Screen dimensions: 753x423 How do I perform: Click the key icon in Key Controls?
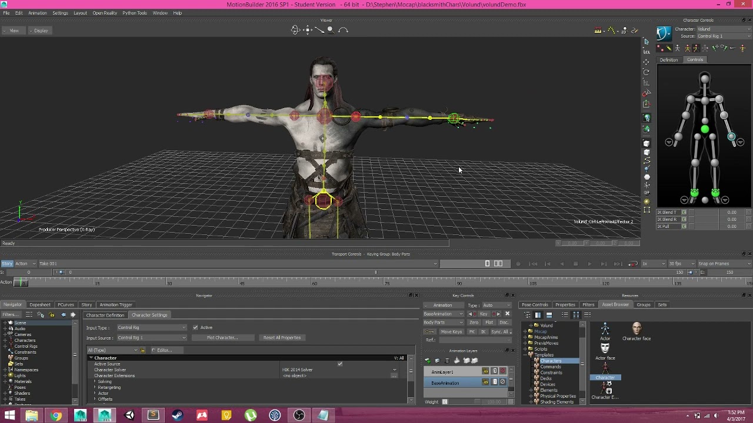click(x=428, y=332)
